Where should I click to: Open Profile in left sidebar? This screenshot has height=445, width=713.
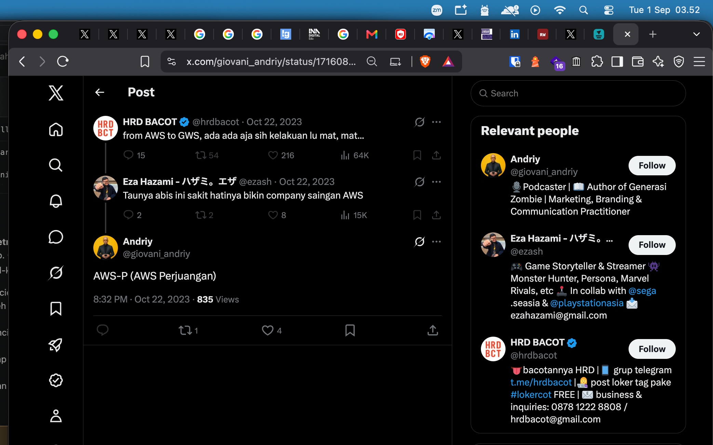point(56,416)
